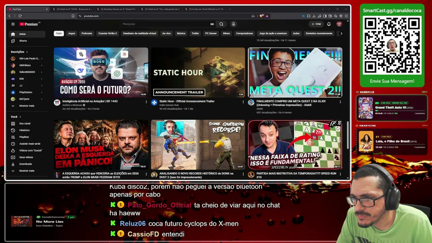Viewport: 432px width, 243px height.
Task: Go back in browser history
Action: click(x=9, y=16)
